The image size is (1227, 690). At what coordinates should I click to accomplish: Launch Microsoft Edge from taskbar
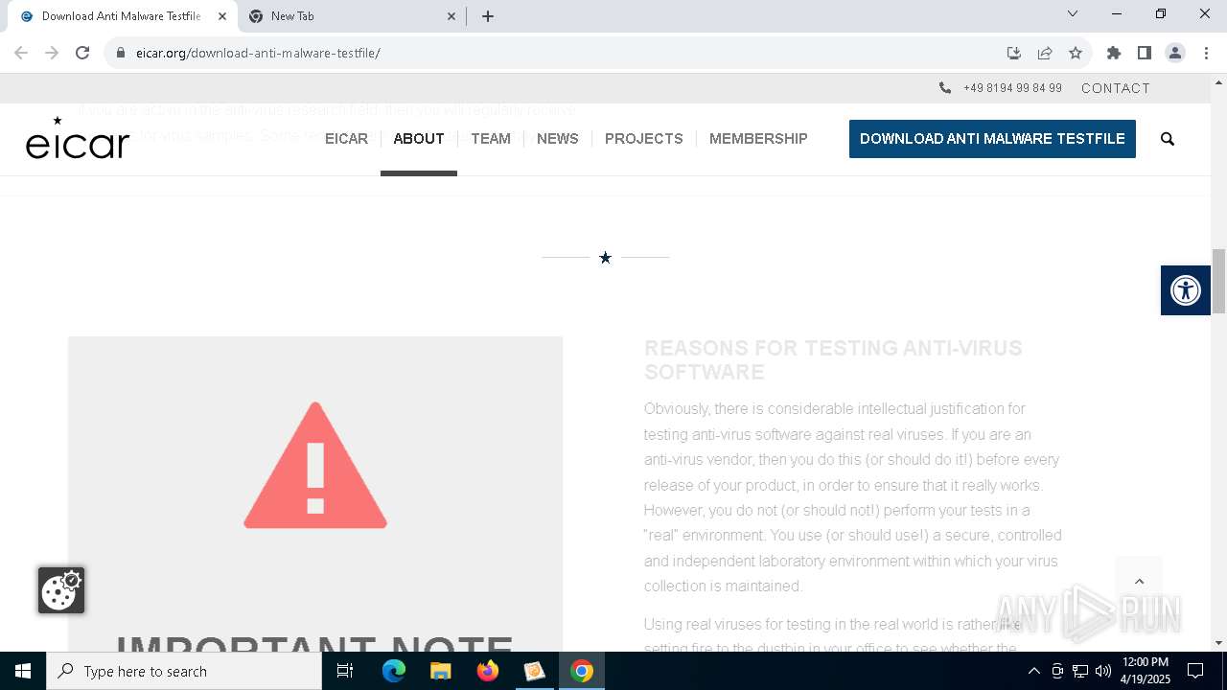pos(394,671)
